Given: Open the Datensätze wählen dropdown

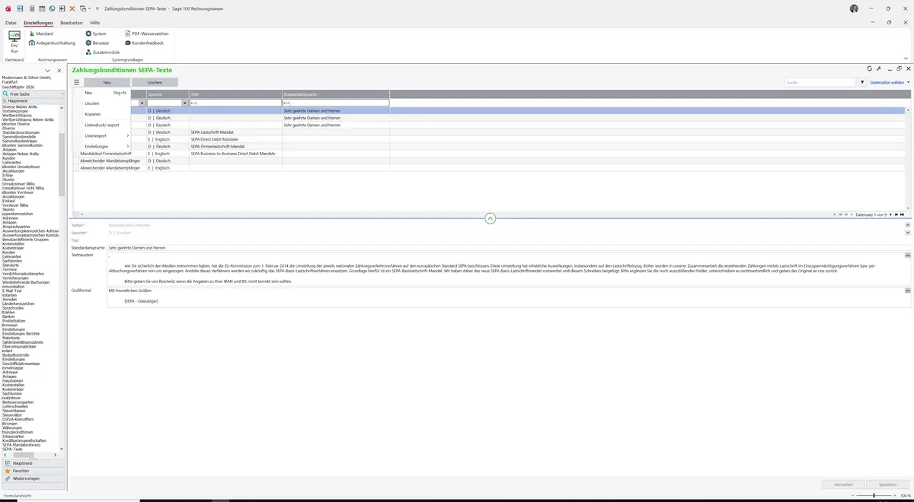Looking at the screenshot, I should (890, 82).
